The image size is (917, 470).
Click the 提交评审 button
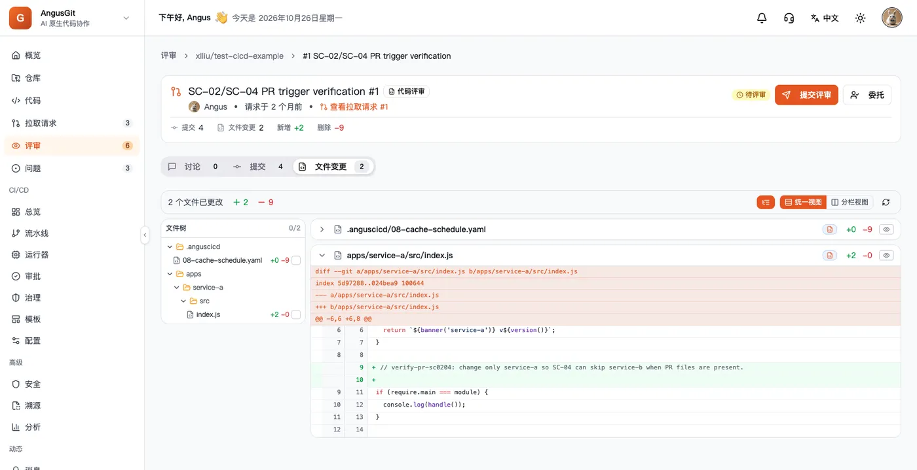click(806, 95)
